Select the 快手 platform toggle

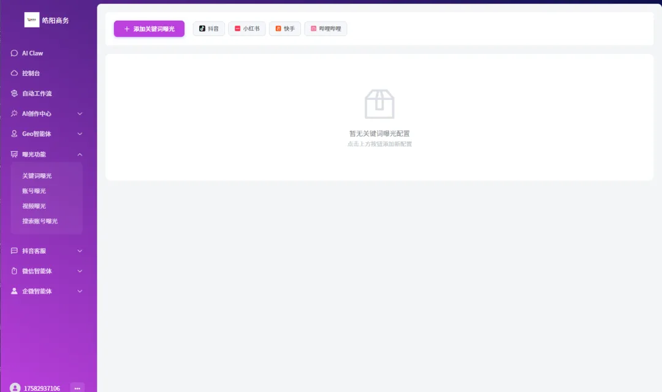coord(284,28)
